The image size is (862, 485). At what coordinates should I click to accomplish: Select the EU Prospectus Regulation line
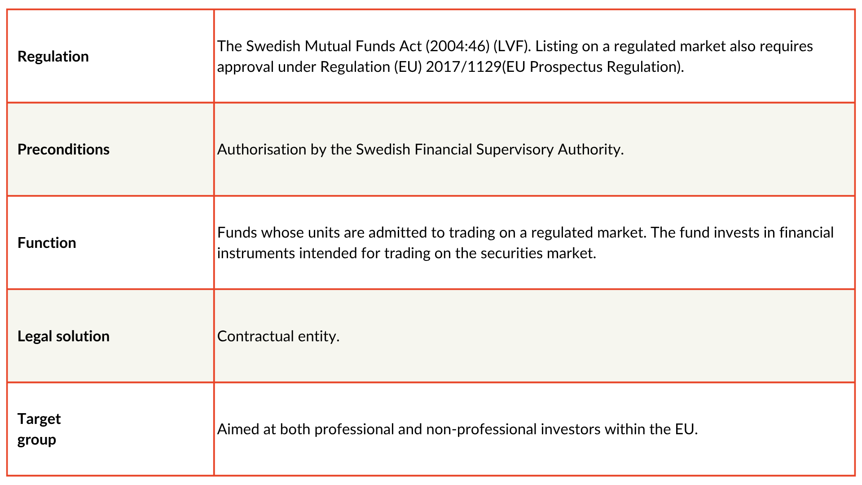451,67
